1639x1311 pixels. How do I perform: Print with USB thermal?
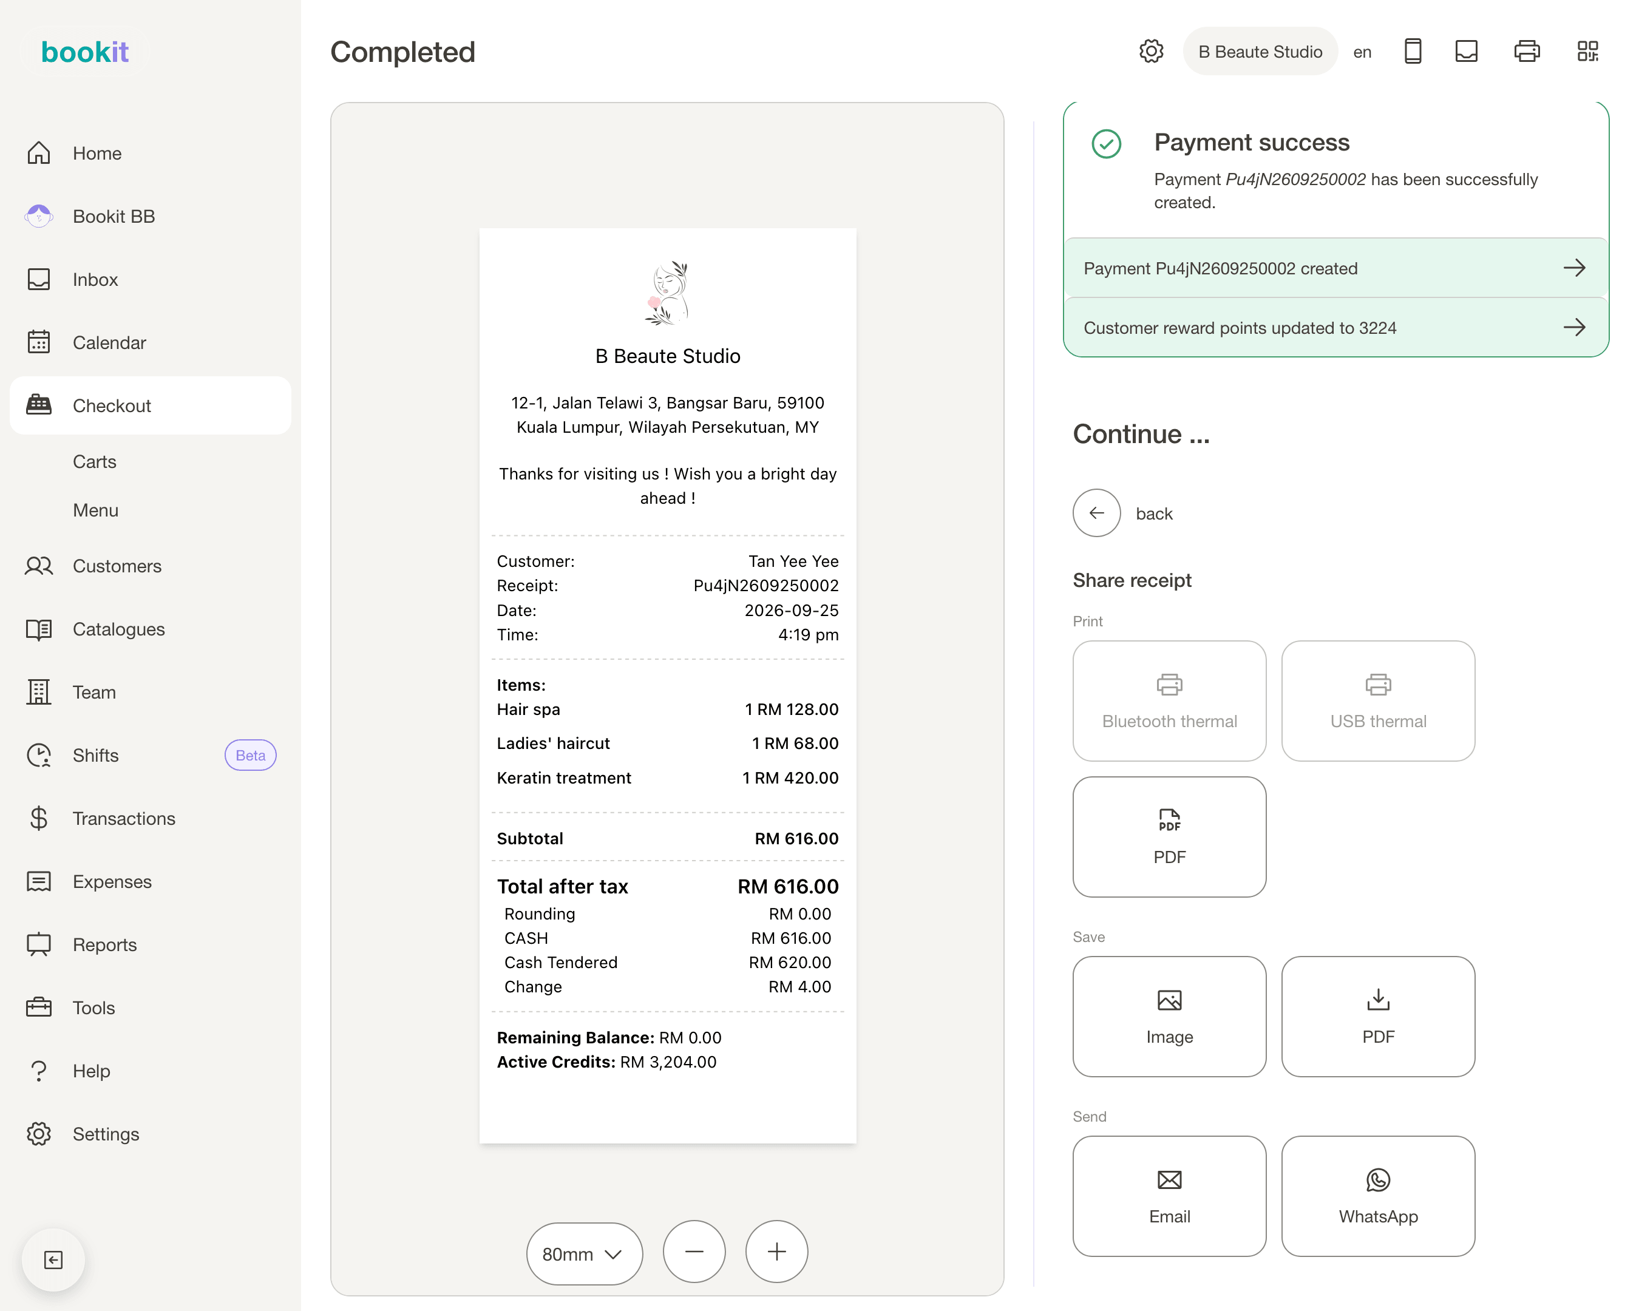click(x=1378, y=701)
